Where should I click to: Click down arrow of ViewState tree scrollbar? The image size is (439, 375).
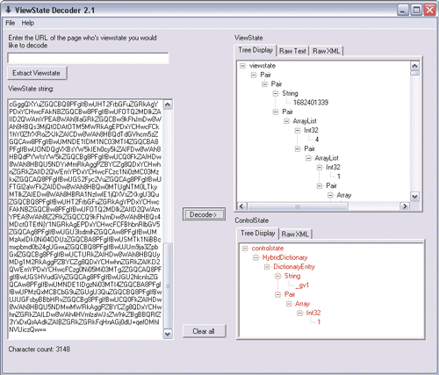pyautogui.click(x=414, y=197)
